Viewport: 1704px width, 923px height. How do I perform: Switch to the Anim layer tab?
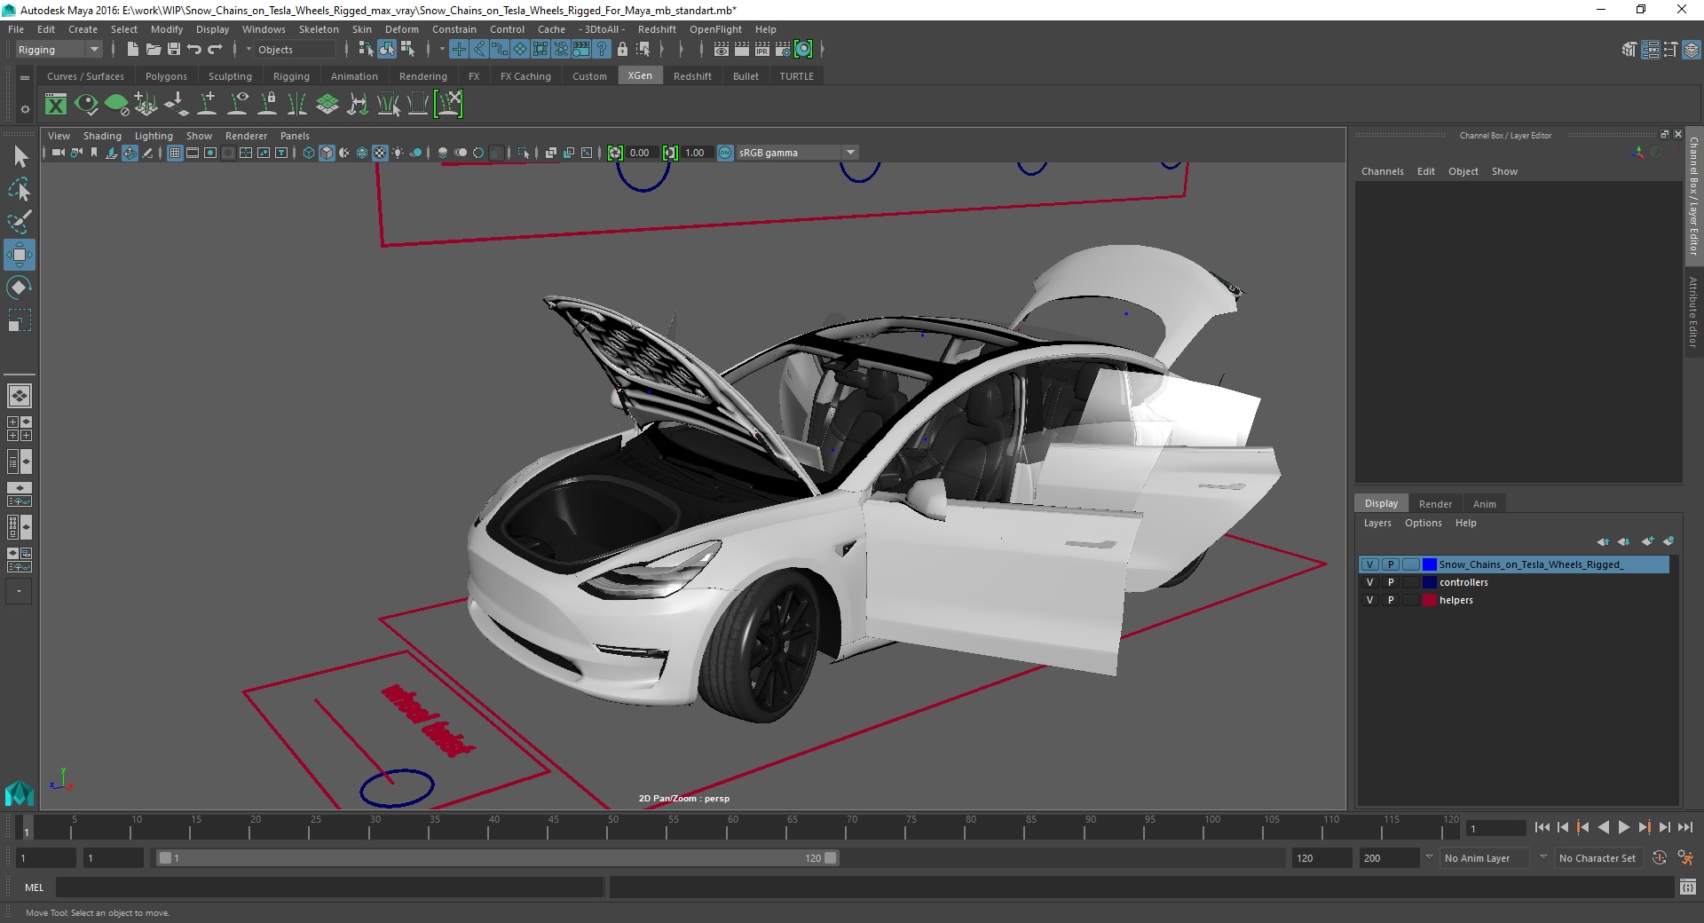1484,503
